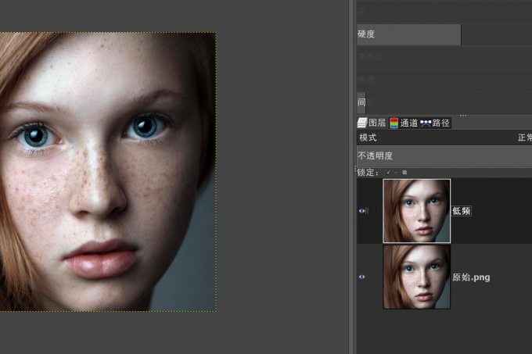This screenshot has width=532, height=354.
Task: Click the disabled 宽高比 aspect ratio slider
Action: point(444,57)
